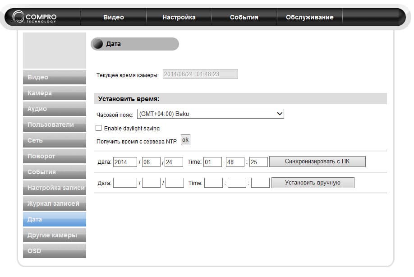Click the sync year field 2014
The height and width of the screenshot is (277, 414).
[125, 162]
